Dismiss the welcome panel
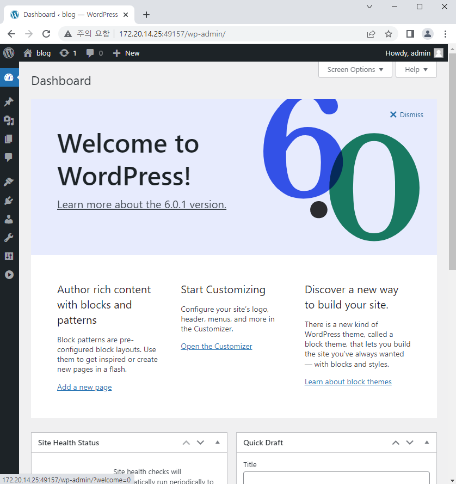This screenshot has height=484, width=456. (406, 114)
